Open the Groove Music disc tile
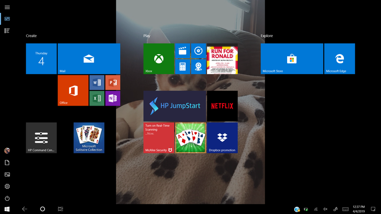This screenshot has height=214, width=381. [x=199, y=51]
